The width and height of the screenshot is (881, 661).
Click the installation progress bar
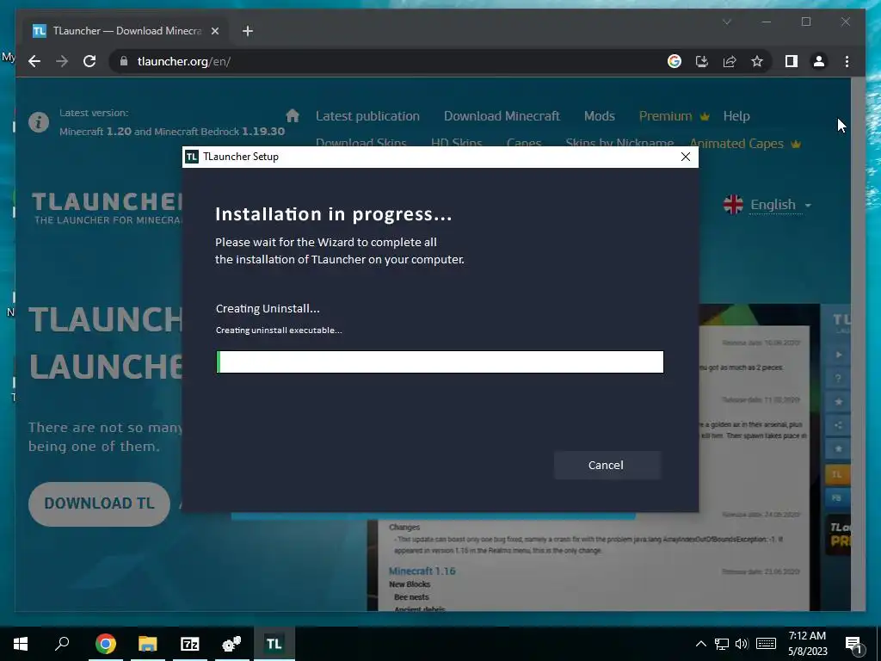point(440,362)
